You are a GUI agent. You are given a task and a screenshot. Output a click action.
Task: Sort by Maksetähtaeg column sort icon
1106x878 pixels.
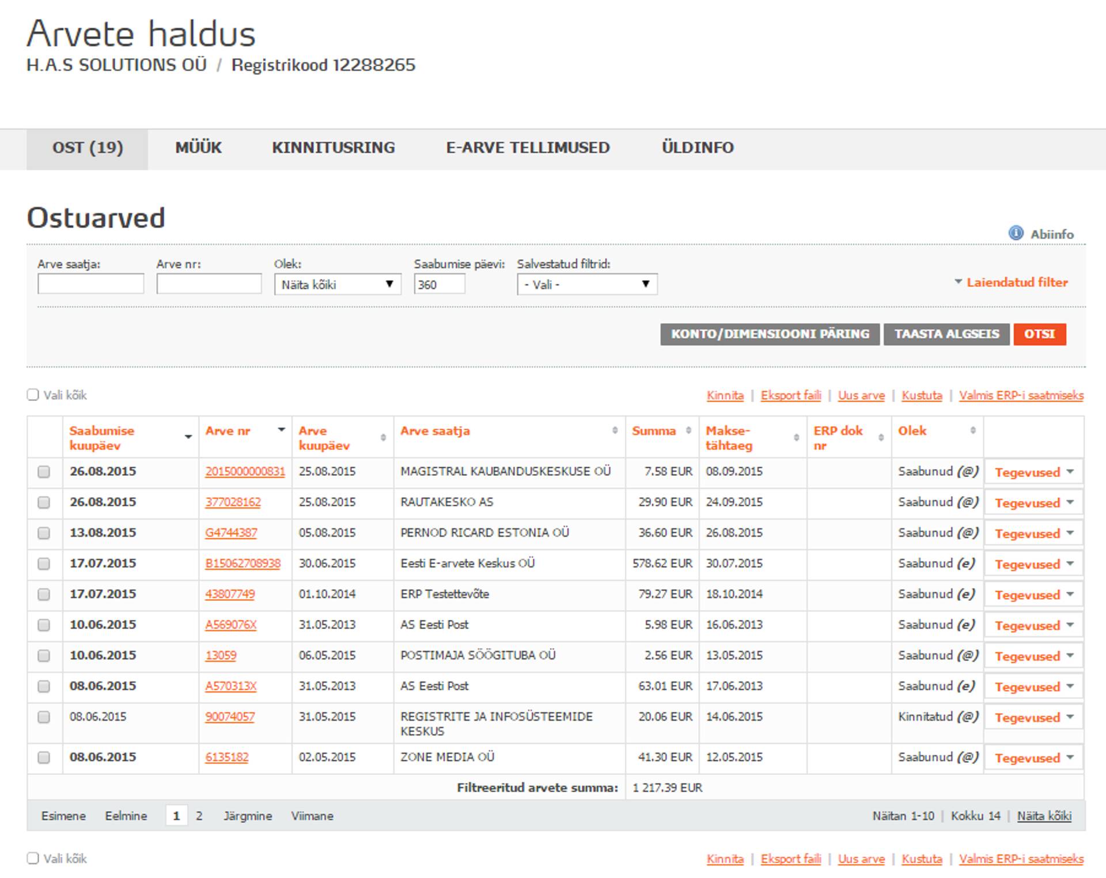[x=796, y=438]
